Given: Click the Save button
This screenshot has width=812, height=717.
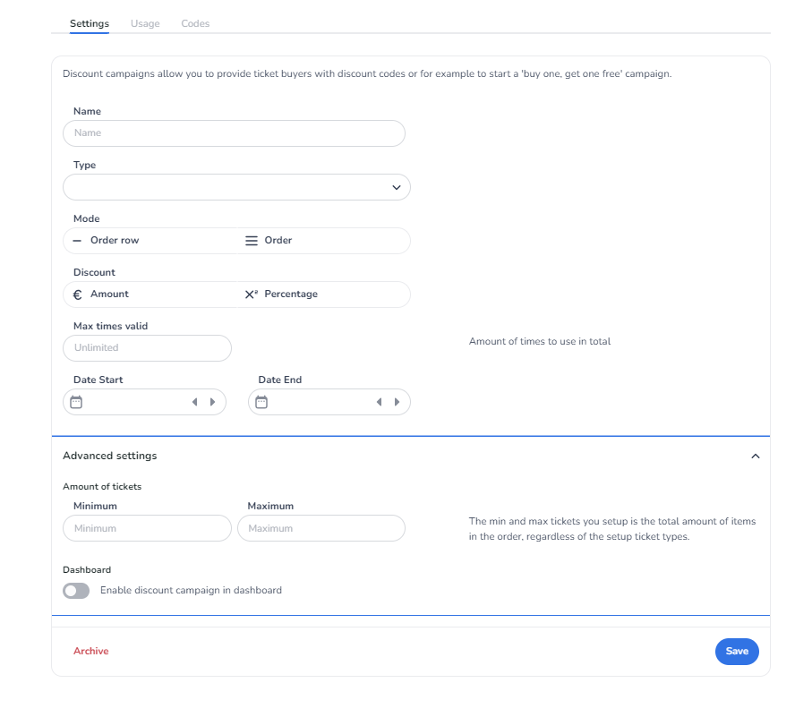Looking at the screenshot, I should click(737, 652).
